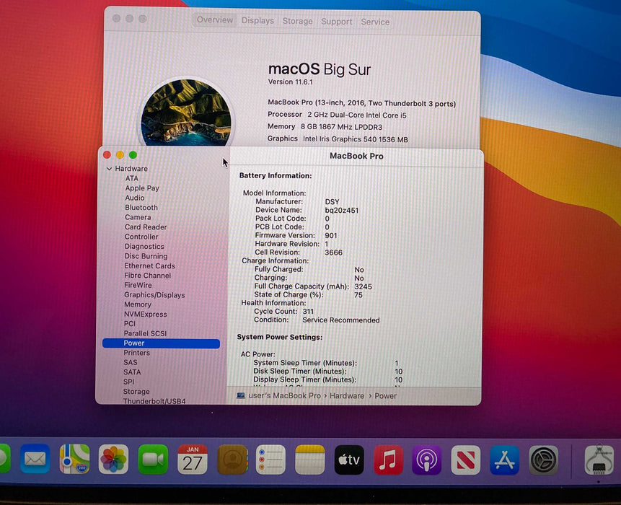Image resolution: width=621 pixels, height=505 pixels.
Task: Click Hardware in bottom path bar
Action: click(346, 395)
